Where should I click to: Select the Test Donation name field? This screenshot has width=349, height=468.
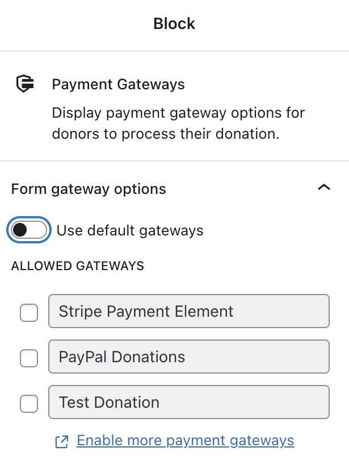[x=188, y=402]
